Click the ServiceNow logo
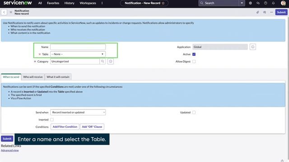289x162 pixels. [18, 3]
